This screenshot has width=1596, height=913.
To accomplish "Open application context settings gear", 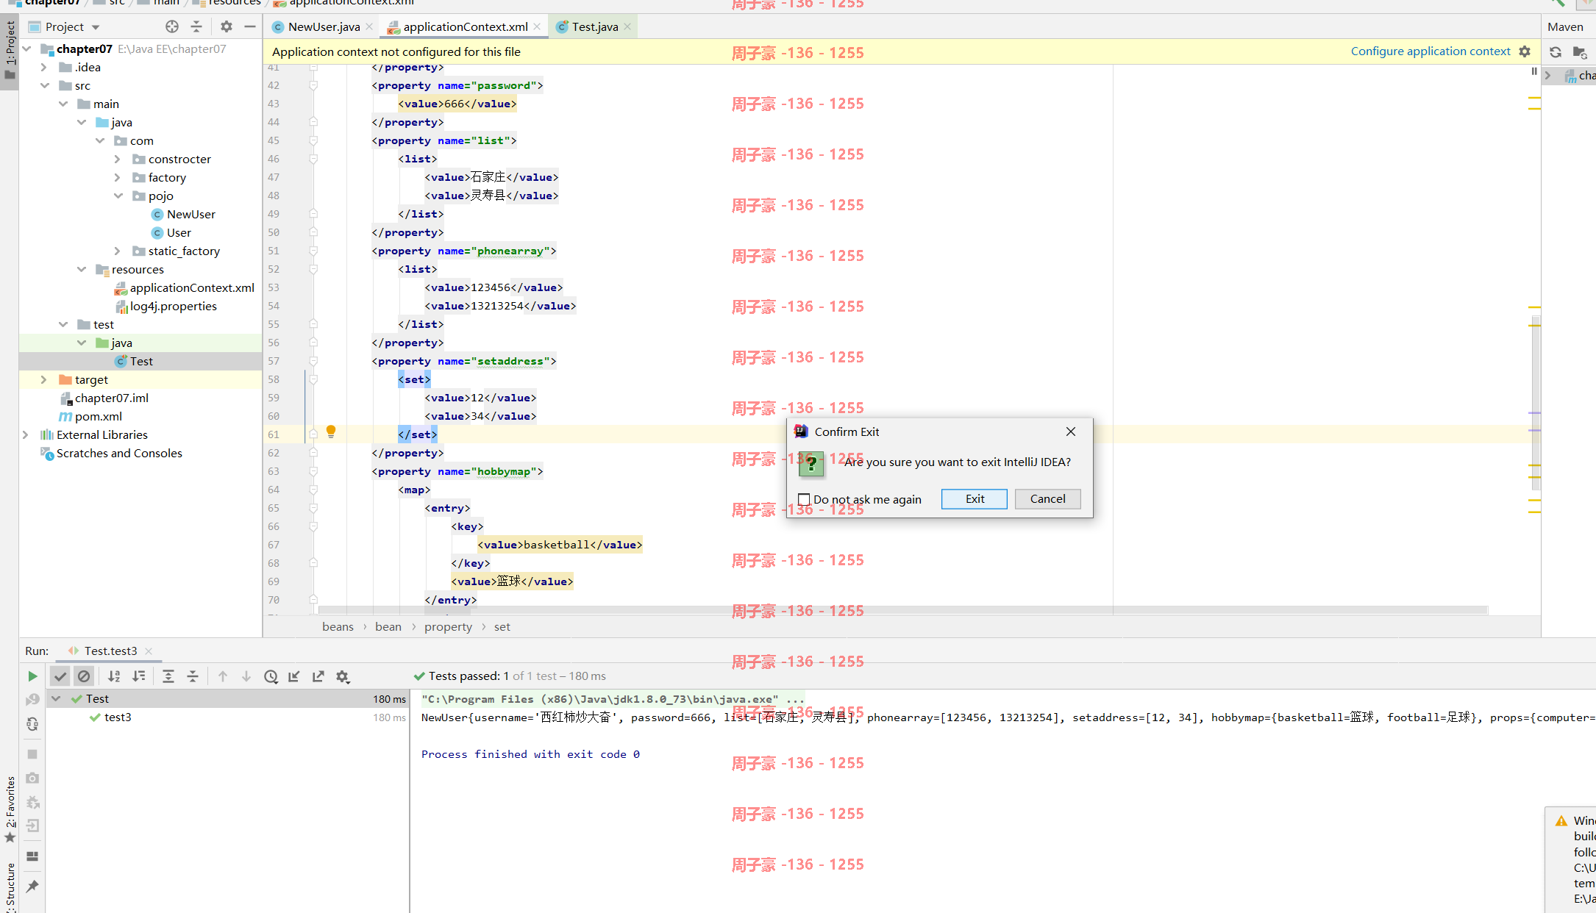I will [1525, 51].
